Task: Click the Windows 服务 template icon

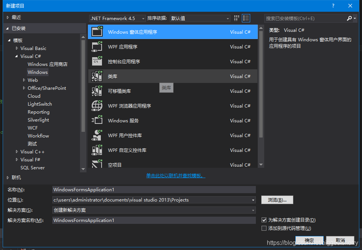Action: [x=97, y=120]
